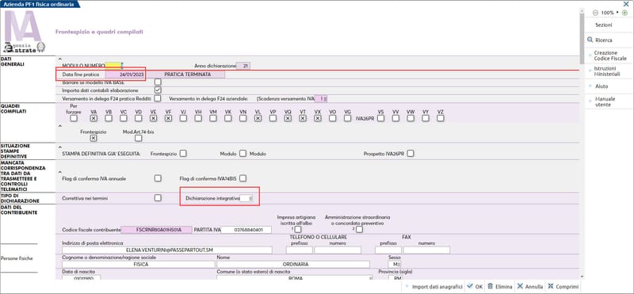Image resolution: width=634 pixels, height=294 pixels.
Task: Click the 100% zoom level text
Action: 607,13
